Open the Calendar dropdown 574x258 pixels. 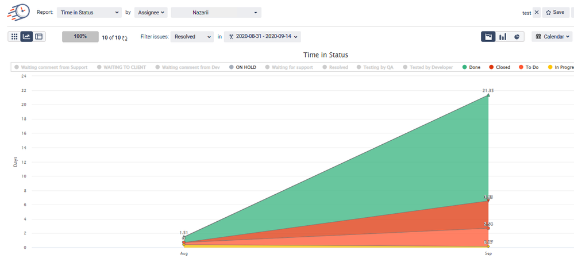552,37
